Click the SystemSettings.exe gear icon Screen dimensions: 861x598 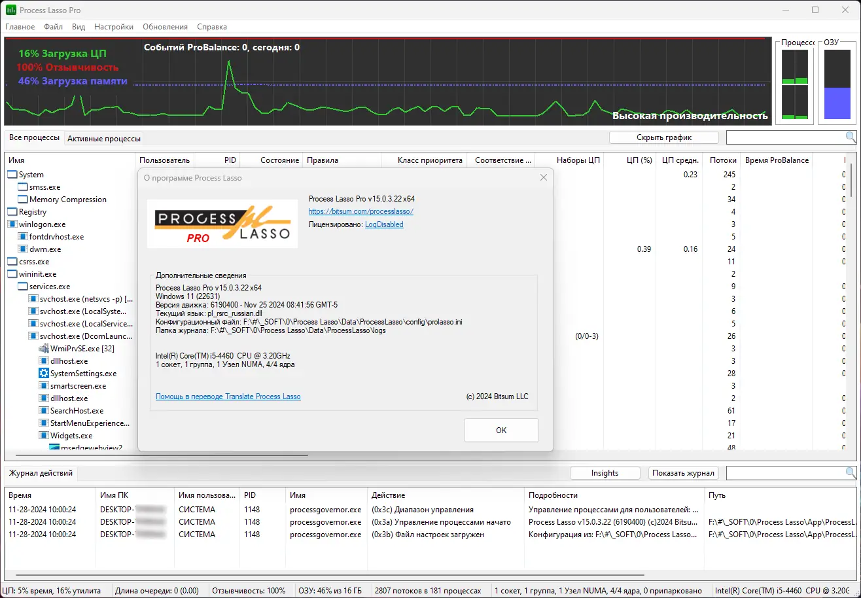(44, 374)
